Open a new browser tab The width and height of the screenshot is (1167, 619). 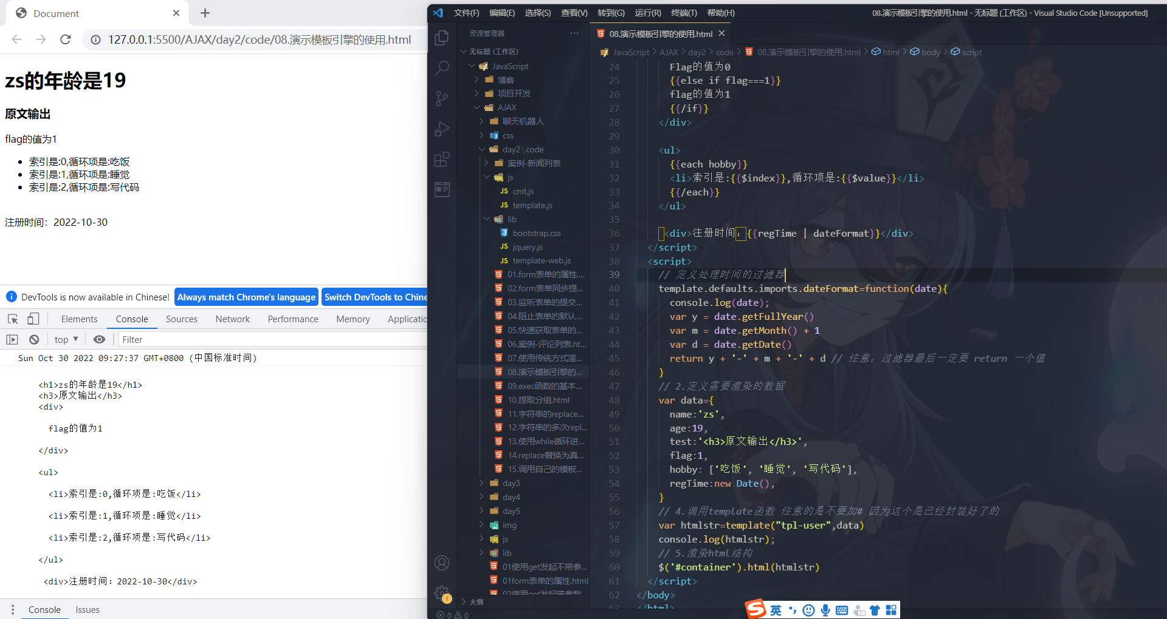[205, 13]
